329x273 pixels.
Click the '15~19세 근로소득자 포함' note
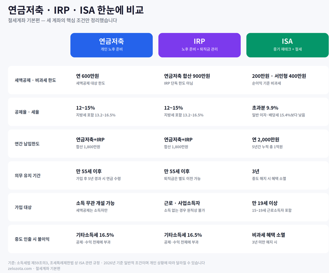coord(272,210)
